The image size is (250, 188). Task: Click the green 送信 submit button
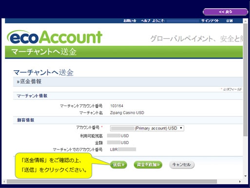[x=118, y=165]
